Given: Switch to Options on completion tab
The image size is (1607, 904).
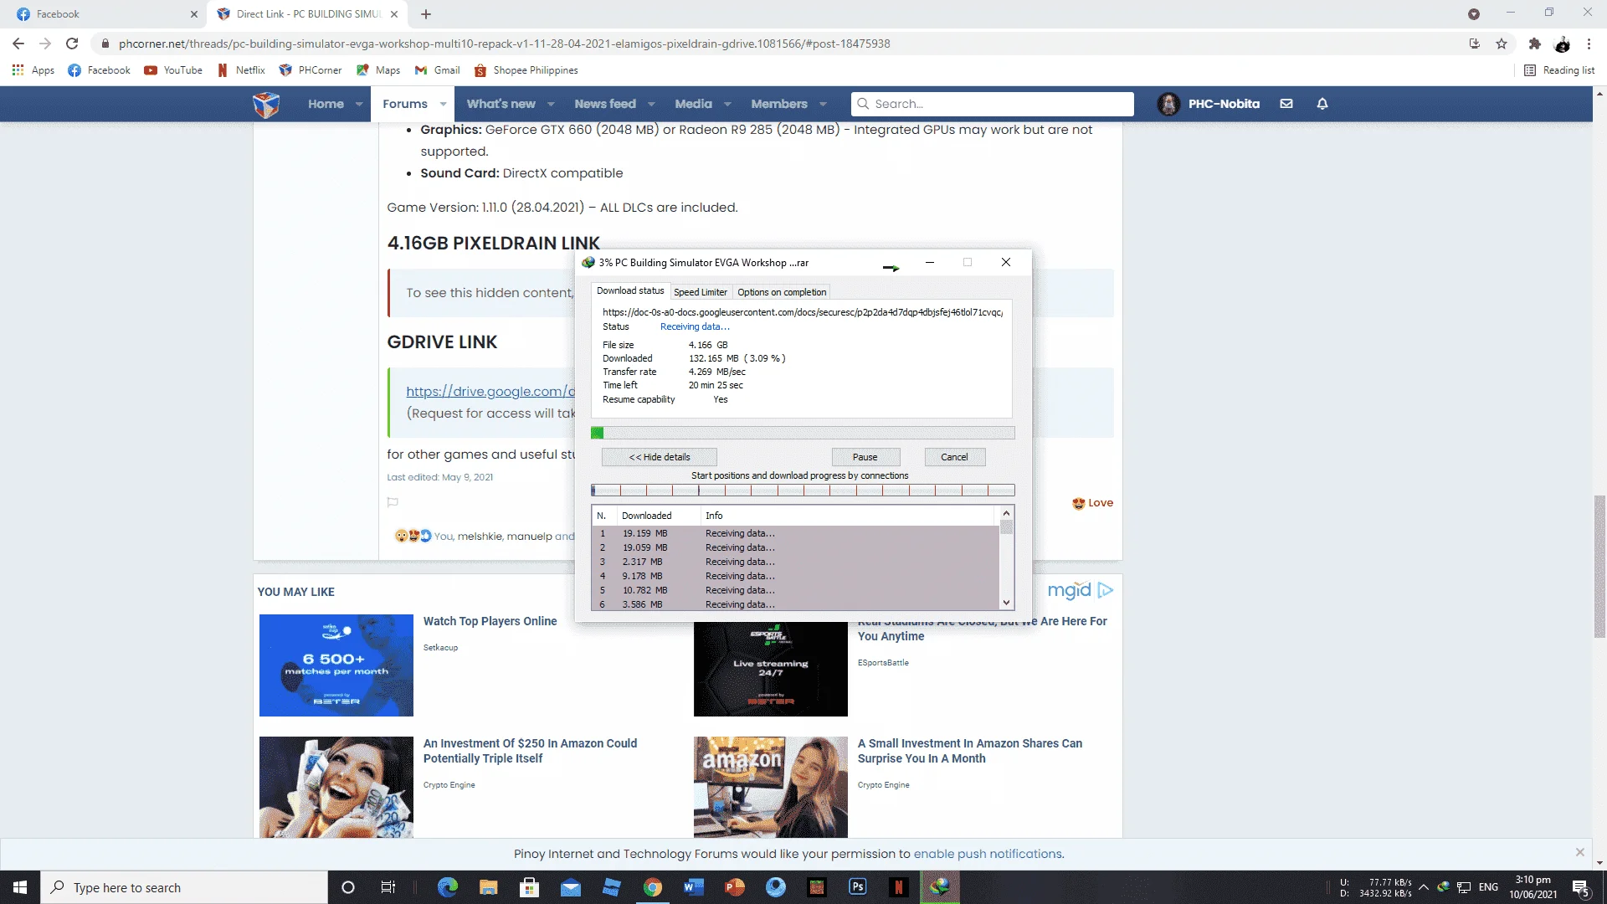Looking at the screenshot, I should 782,292.
